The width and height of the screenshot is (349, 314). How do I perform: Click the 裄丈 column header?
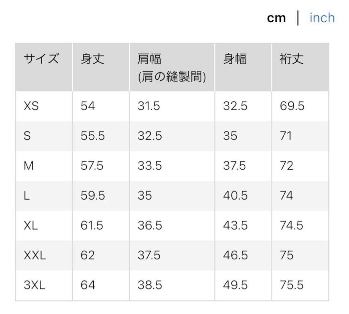coord(291,59)
